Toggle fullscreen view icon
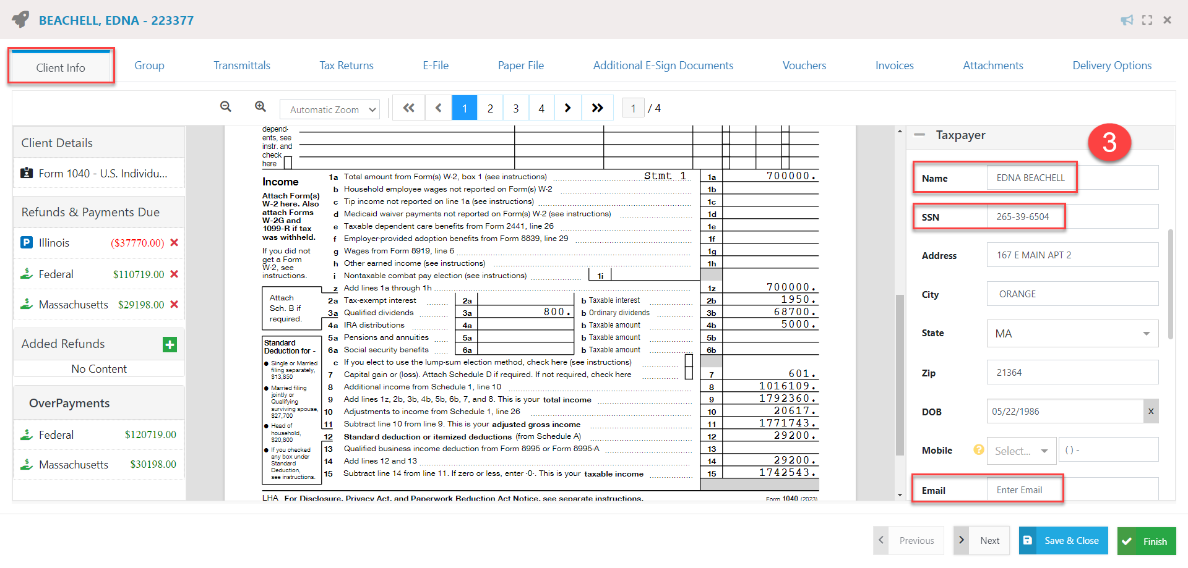Viewport: 1188px width, 568px height. click(x=1147, y=20)
